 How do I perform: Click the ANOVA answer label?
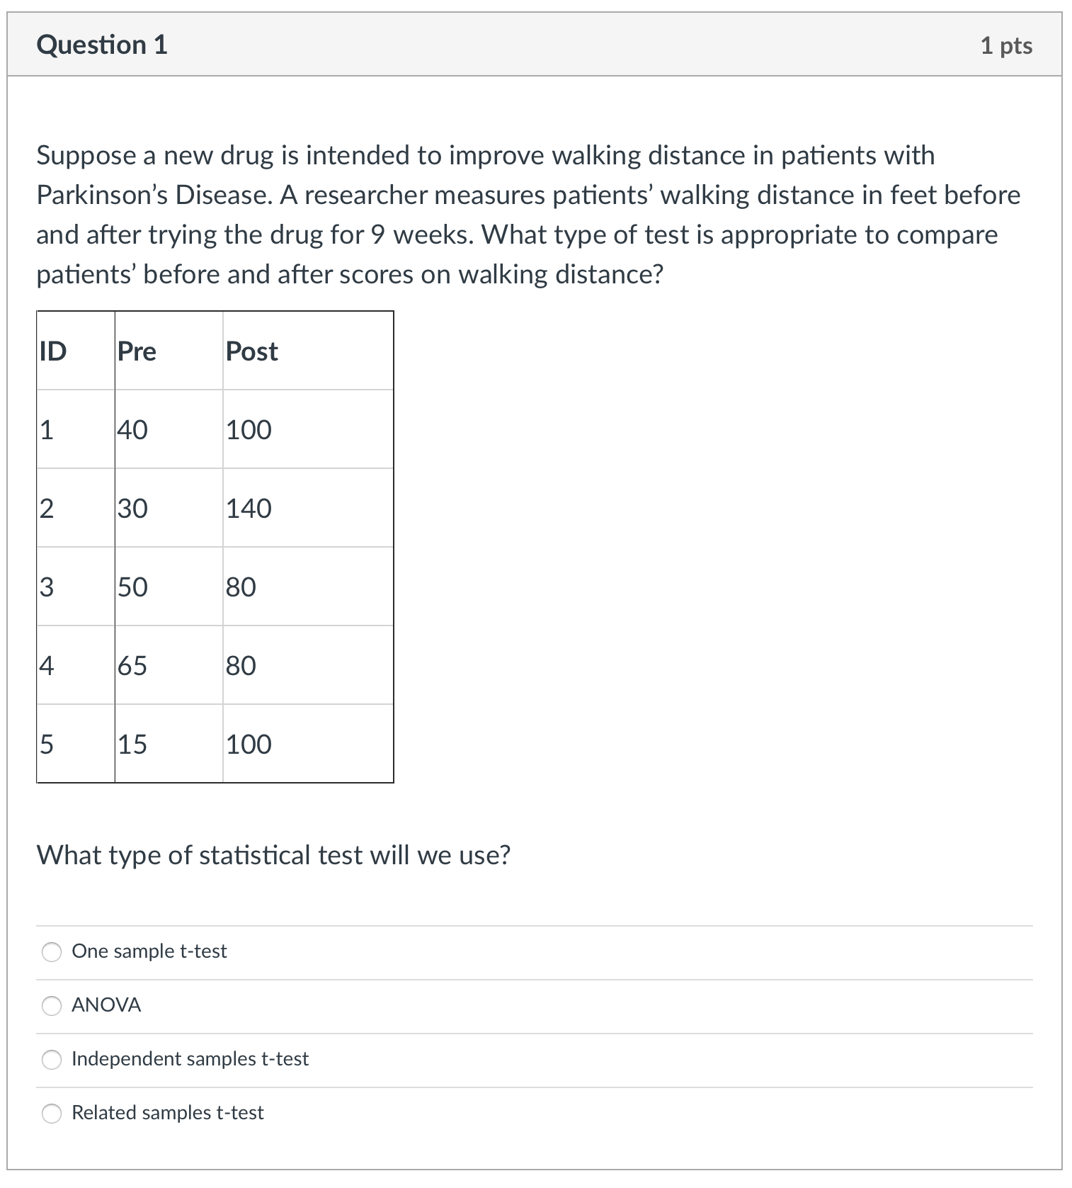coord(105,1005)
